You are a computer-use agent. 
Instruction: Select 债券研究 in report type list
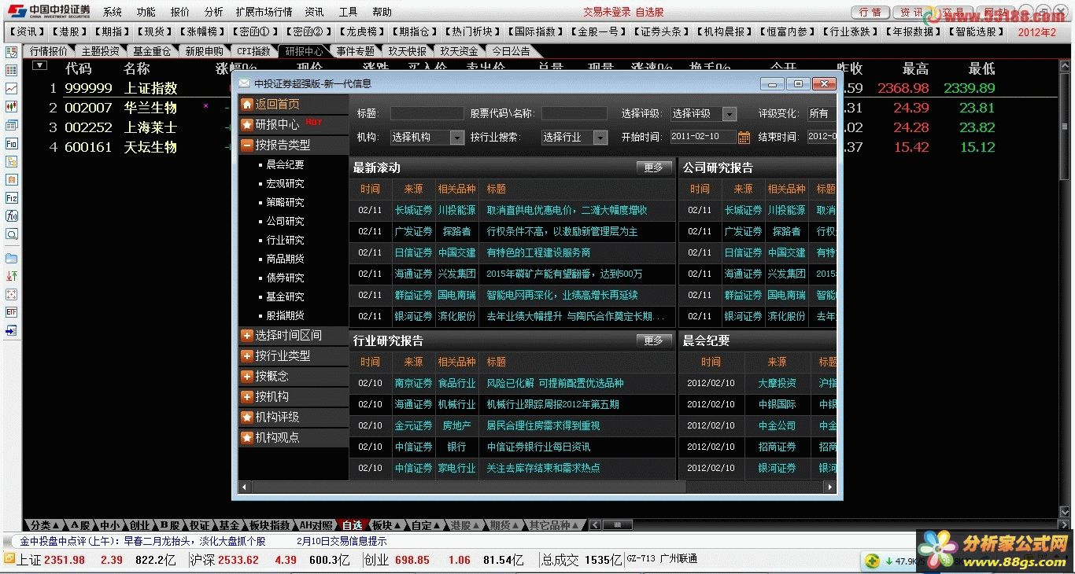click(x=285, y=278)
